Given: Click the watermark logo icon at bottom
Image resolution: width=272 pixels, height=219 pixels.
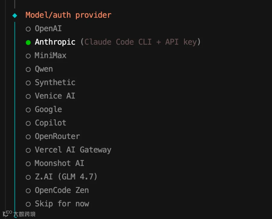Looking at the screenshot, I should click(x=7, y=213).
